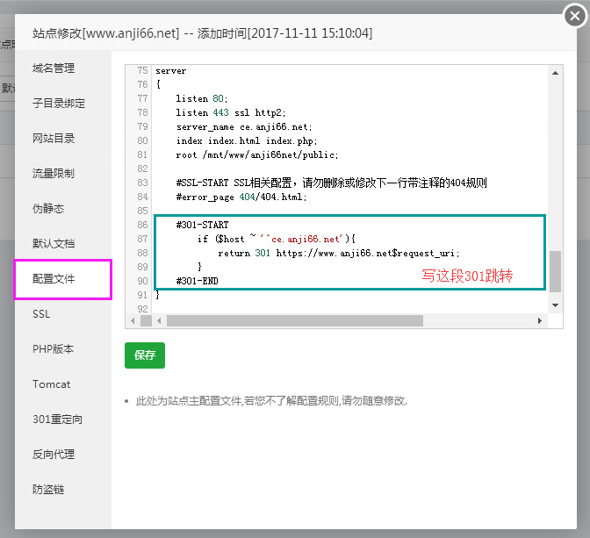Switch to 子目录绑定 settings
Screen dimensions: 590x538
coord(59,104)
